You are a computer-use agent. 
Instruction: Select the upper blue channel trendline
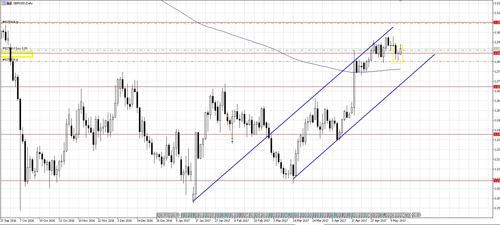pos(293,115)
